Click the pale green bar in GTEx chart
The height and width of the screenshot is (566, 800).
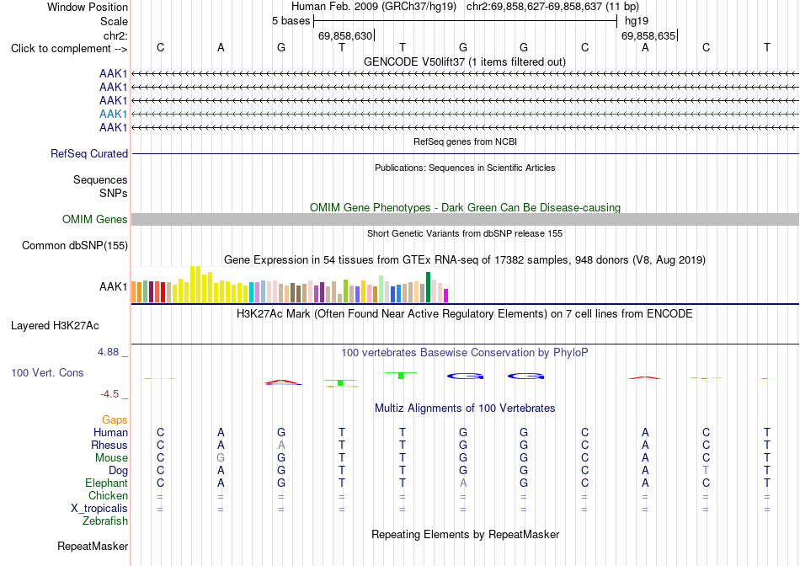(381, 289)
